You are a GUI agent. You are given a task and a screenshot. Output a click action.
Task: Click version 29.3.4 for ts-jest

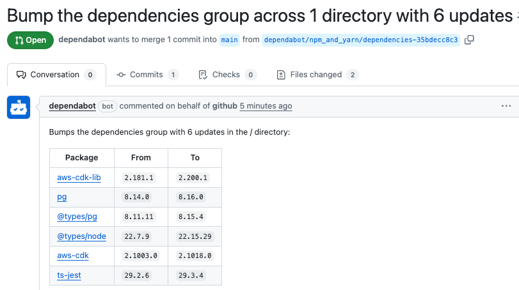tap(191, 275)
